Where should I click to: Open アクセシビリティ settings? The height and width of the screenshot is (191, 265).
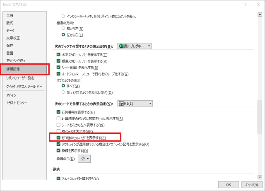[16, 60]
